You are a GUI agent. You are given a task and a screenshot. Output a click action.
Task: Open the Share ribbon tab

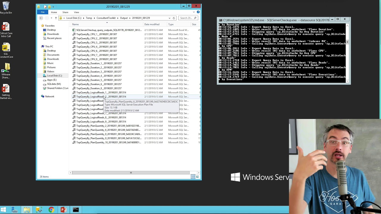pyautogui.click(x=65, y=12)
